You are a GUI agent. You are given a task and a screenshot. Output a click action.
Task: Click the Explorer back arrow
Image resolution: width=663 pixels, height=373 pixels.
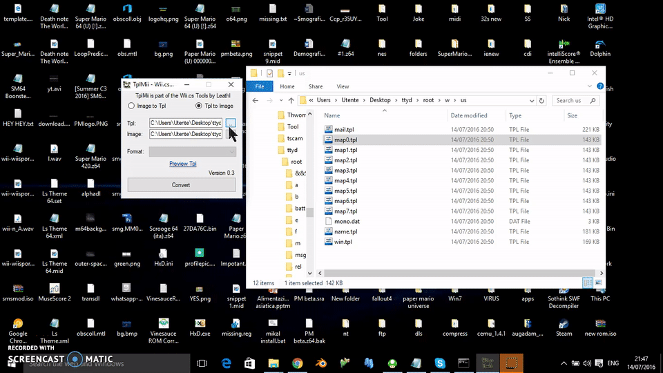(256, 100)
